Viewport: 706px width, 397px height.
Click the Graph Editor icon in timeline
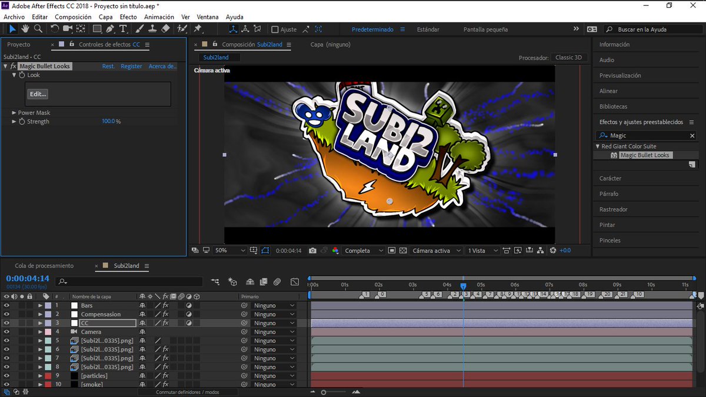(294, 282)
